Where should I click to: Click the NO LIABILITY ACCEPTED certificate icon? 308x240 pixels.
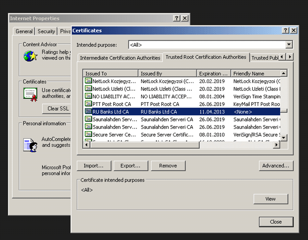(x=88, y=96)
